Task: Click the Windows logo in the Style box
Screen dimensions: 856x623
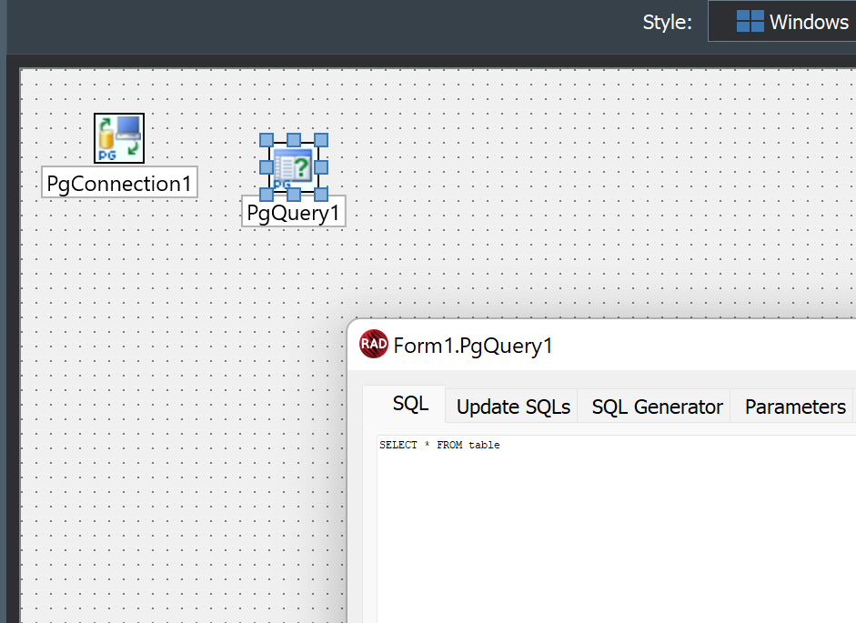Action: click(750, 22)
